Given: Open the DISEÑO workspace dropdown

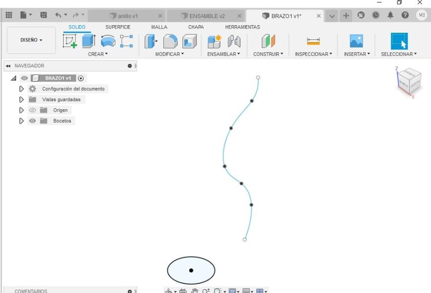Looking at the screenshot, I should pos(31,40).
